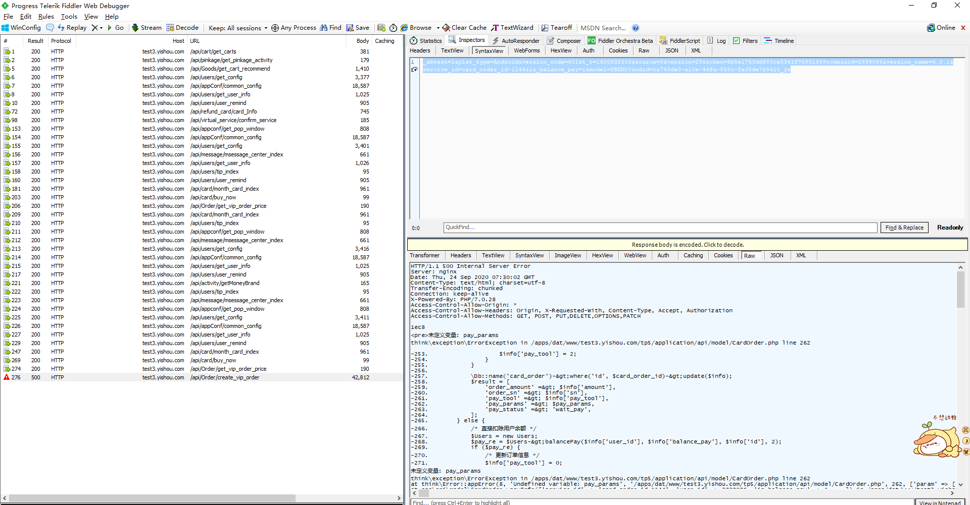This screenshot has width=970, height=505.
Task: Switch to AutoResponder tab
Action: pyautogui.click(x=516, y=41)
